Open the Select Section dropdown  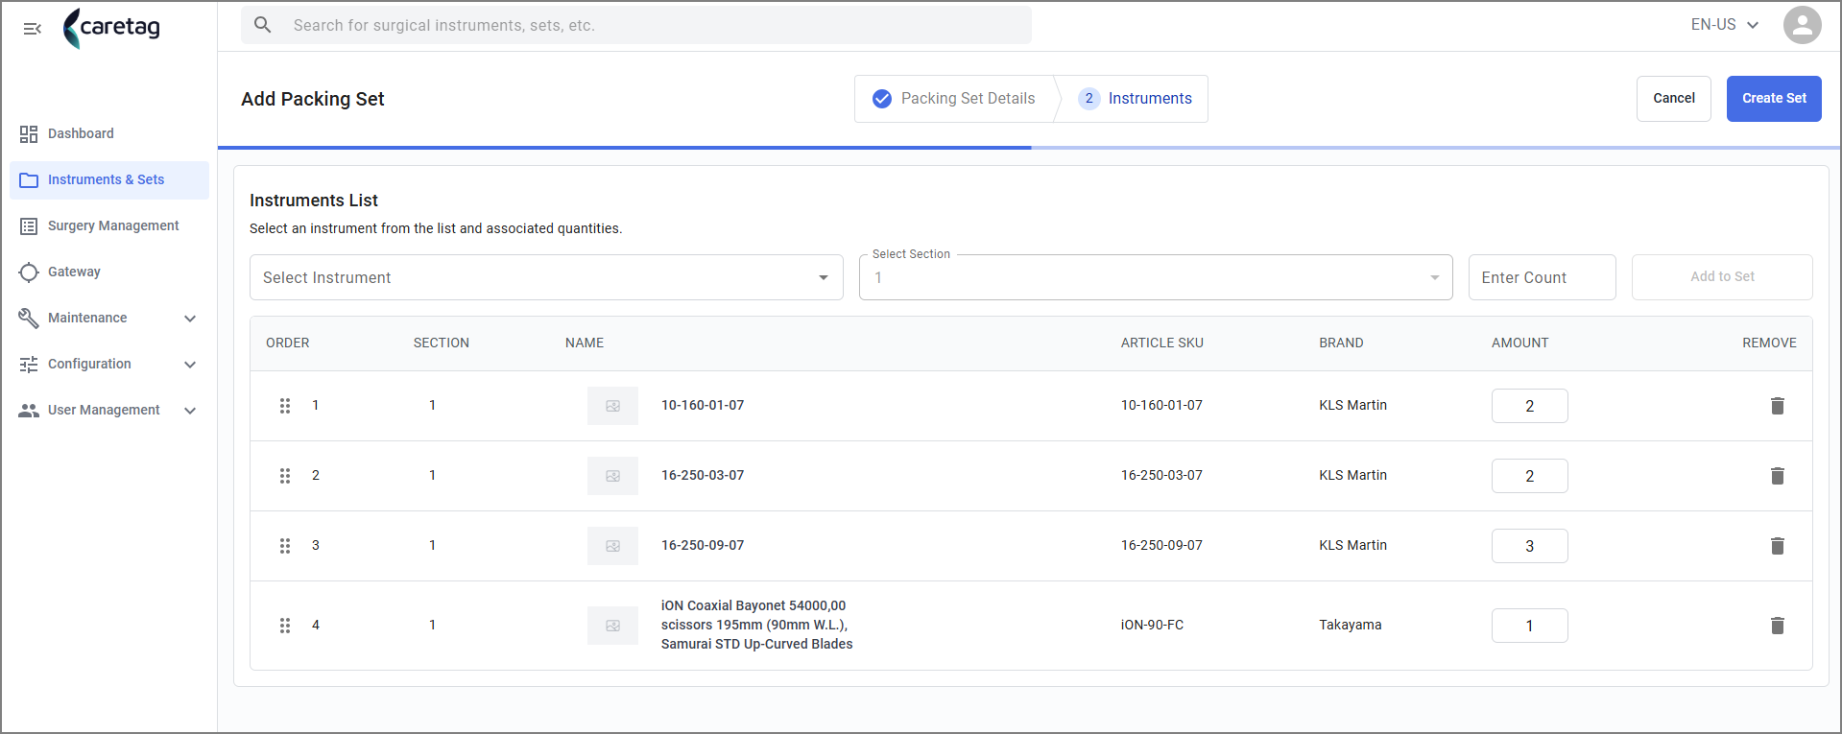(x=1156, y=277)
